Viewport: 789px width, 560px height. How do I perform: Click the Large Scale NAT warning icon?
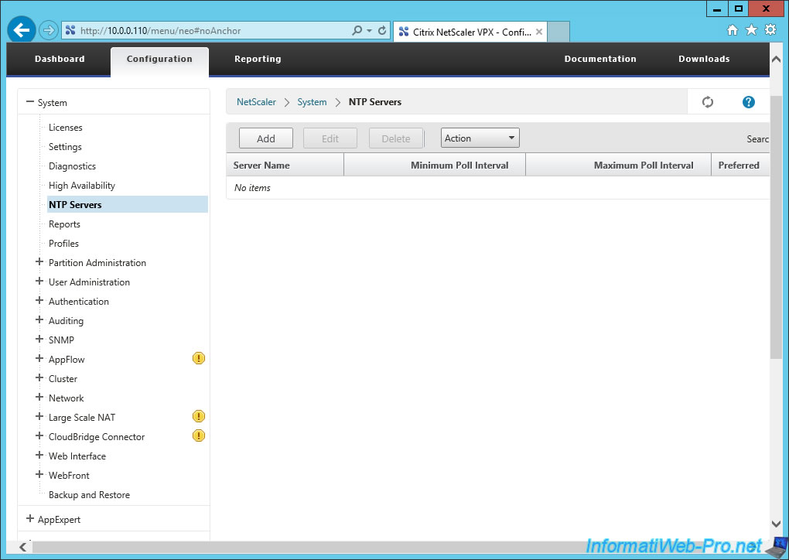198,417
